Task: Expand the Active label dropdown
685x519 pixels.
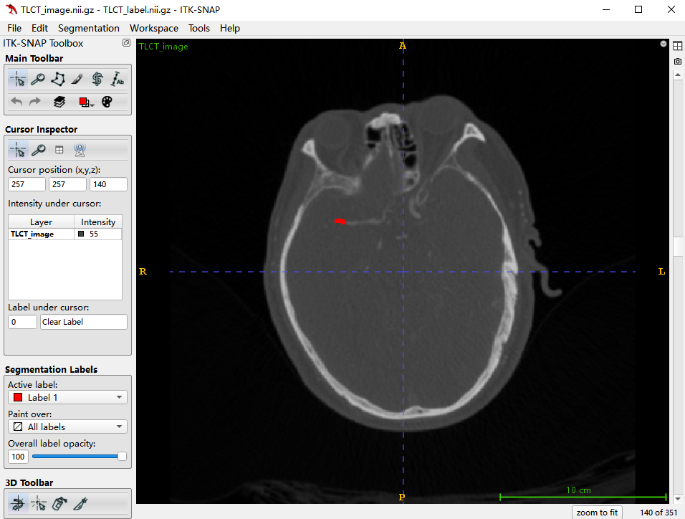Action: [x=67, y=397]
